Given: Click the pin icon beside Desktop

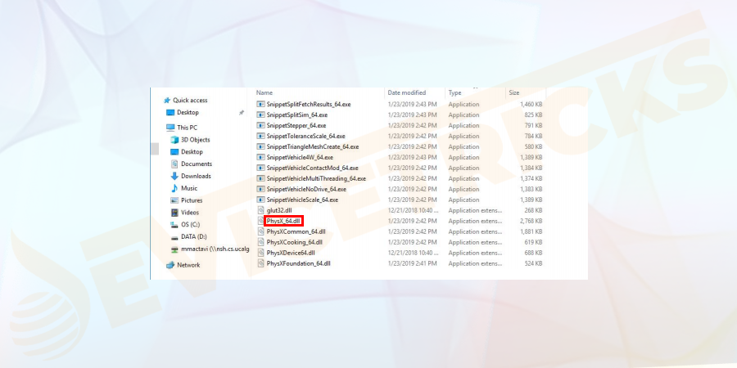Looking at the screenshot, I should click(x=241, y=113).
